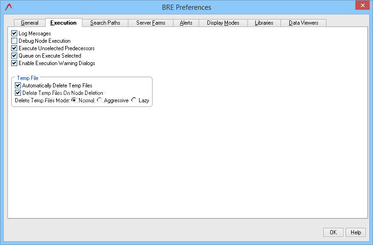Disable Enable Execution Warning Dialogs

14,63
